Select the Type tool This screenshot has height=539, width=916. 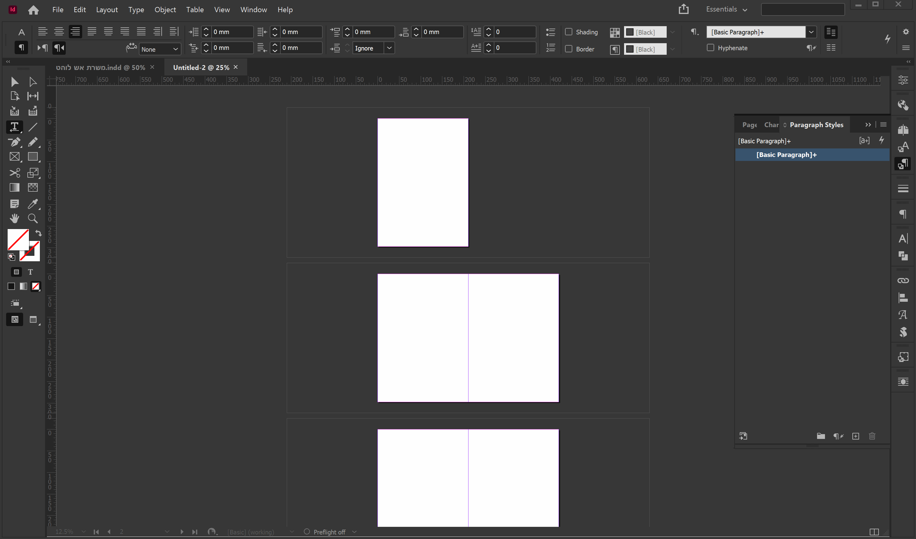point(14,127)
